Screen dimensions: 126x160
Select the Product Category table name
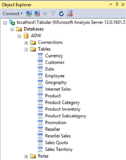click(62, 103)
